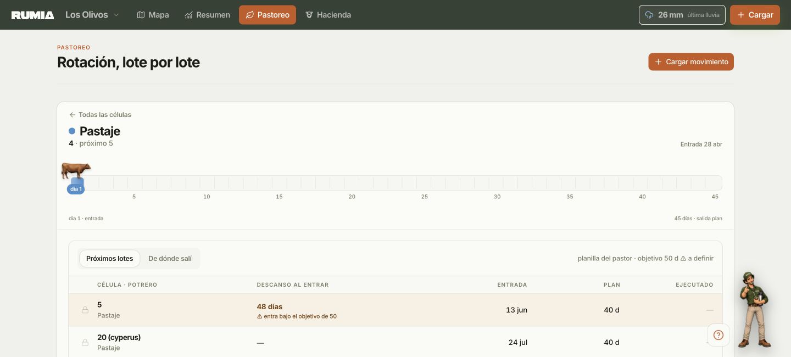Viewport: 791px width, 357px height.
Task: Click the Cargar button in top bar
Action: (x=755, y=15)
